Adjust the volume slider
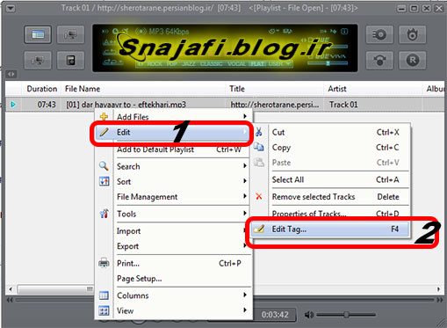Image resolution: width=447 pixels, height=328 pixels. click(346, 315)
